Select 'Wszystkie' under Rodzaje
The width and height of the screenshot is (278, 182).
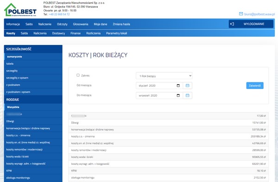pyautogui.click(x=33, y=107)
